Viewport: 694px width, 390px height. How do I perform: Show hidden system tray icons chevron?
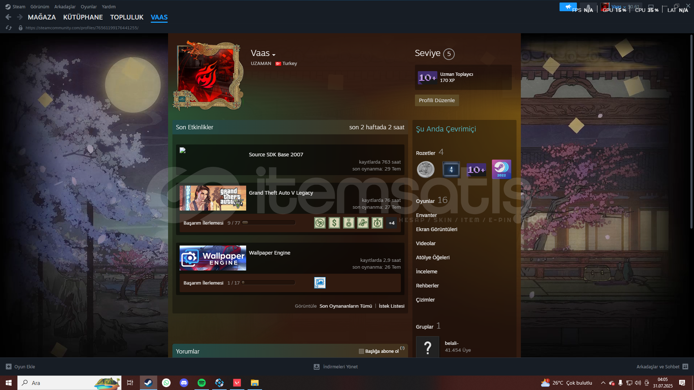pos(603,383)
